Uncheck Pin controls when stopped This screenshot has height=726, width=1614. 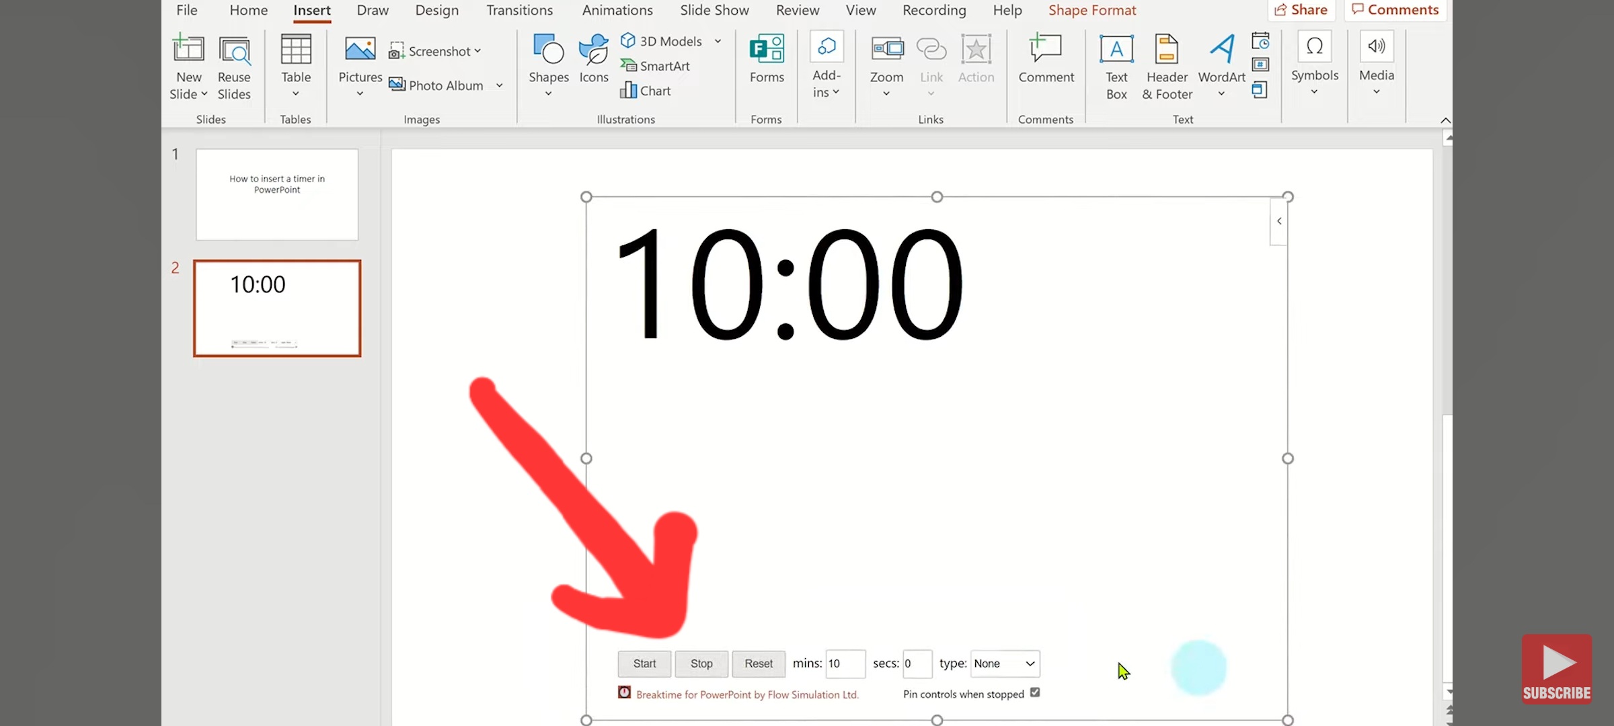point(1035,692)
